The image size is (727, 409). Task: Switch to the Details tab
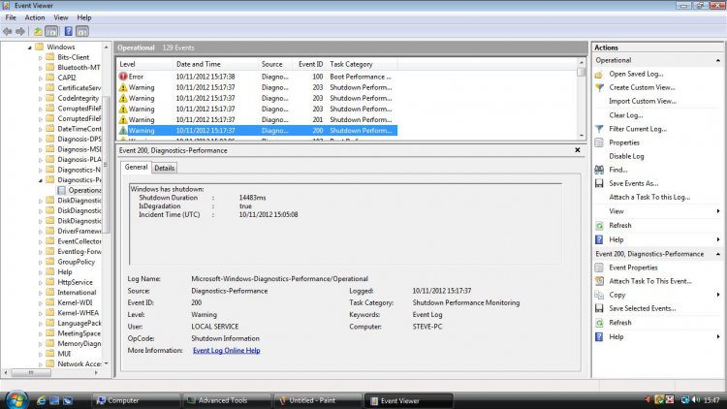pos(164,168)
